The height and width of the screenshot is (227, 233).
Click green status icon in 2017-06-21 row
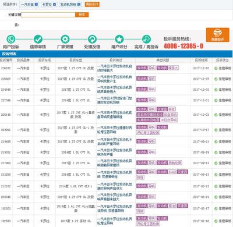[x=216, y=197]
